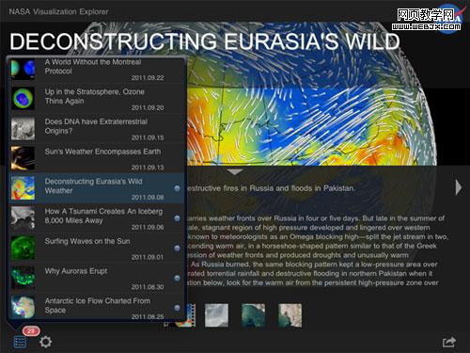Viewport: 470px width, 353px height.
Task: Open 'A World Without the Montreal Protocol' story
Action: 97,69
